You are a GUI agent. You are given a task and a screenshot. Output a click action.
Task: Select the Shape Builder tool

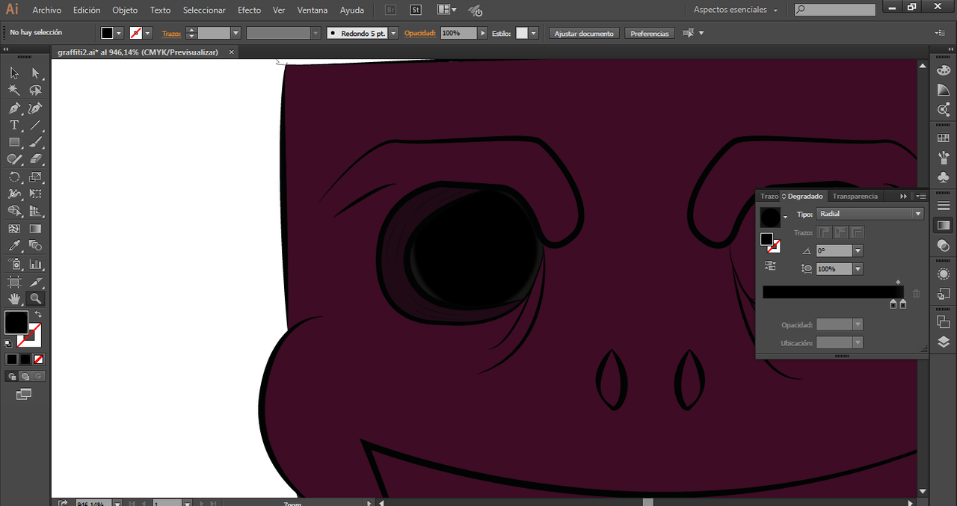pos(14,212)
